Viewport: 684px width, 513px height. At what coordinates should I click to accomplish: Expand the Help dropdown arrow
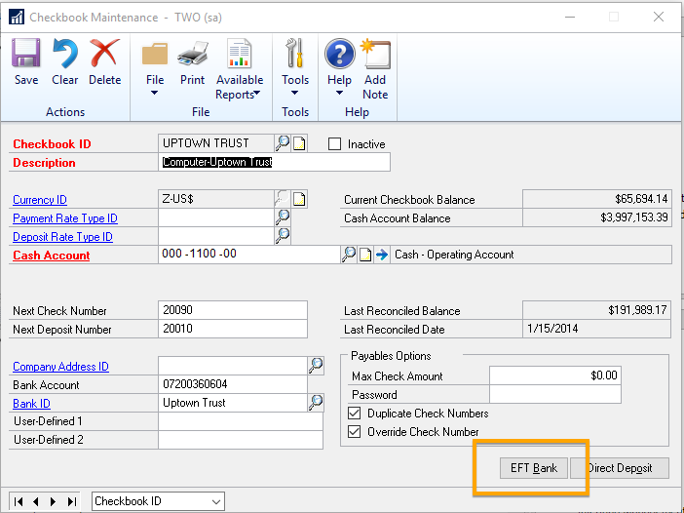pos(339,93)
